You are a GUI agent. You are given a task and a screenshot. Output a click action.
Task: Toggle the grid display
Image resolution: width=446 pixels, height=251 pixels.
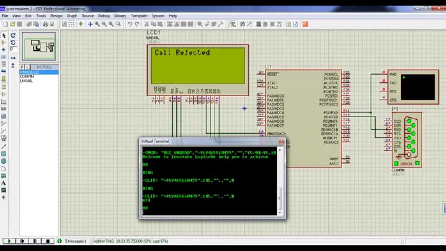(71, 24)
